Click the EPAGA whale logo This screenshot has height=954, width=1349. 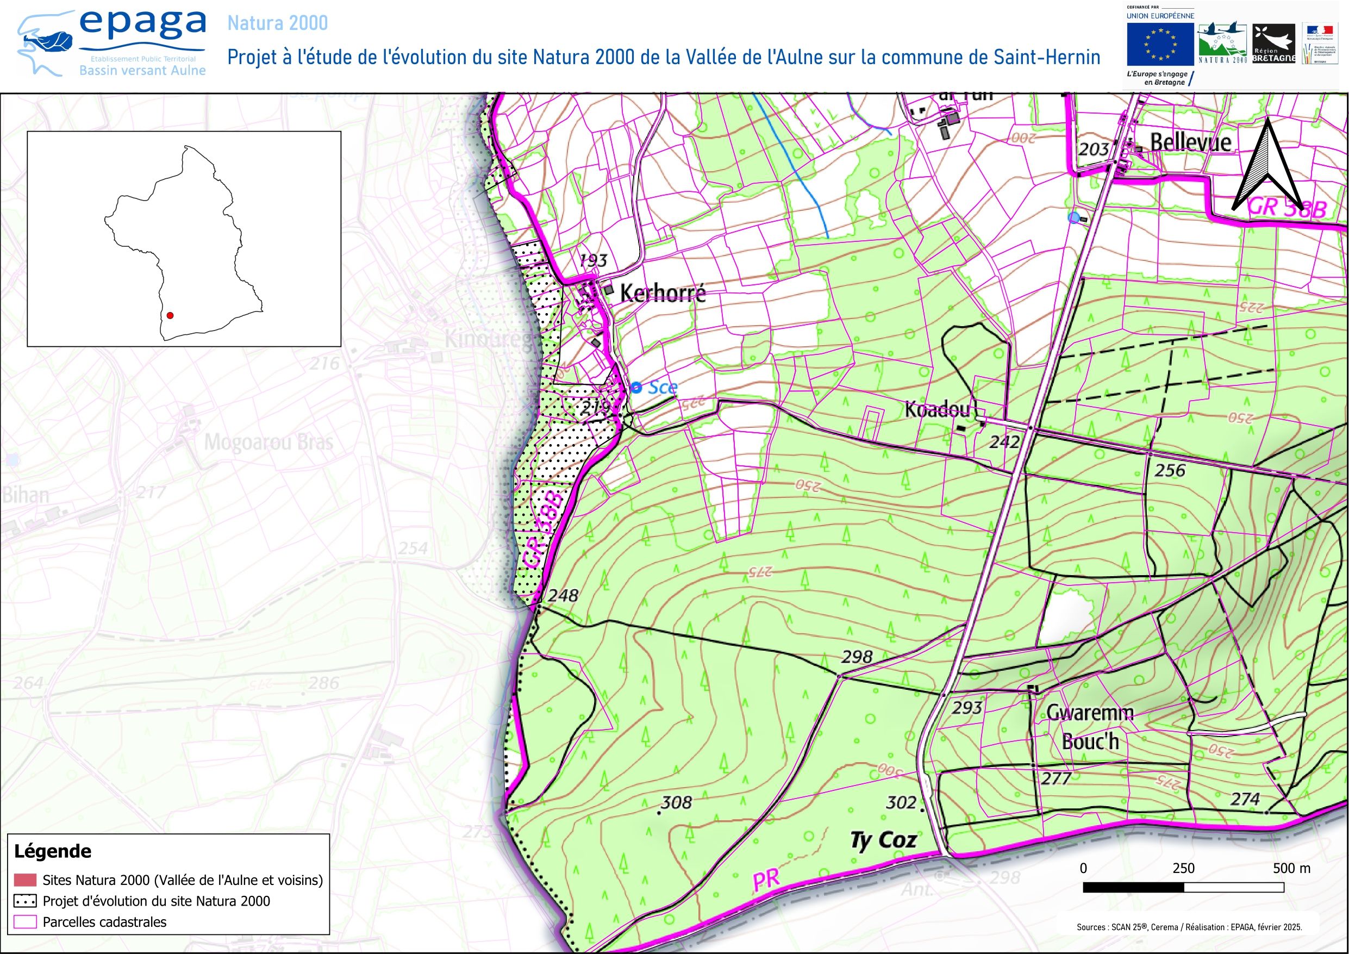[50, 41]
